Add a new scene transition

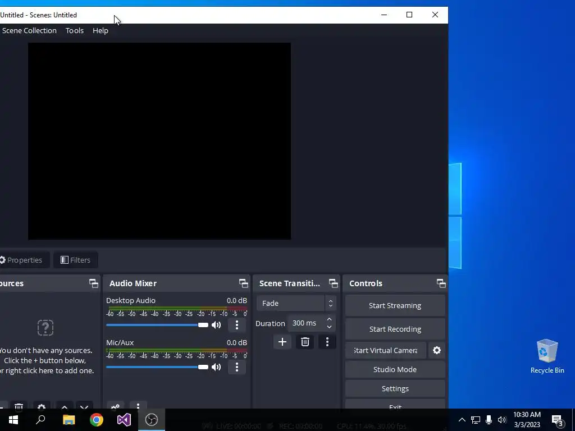[282, 342]
